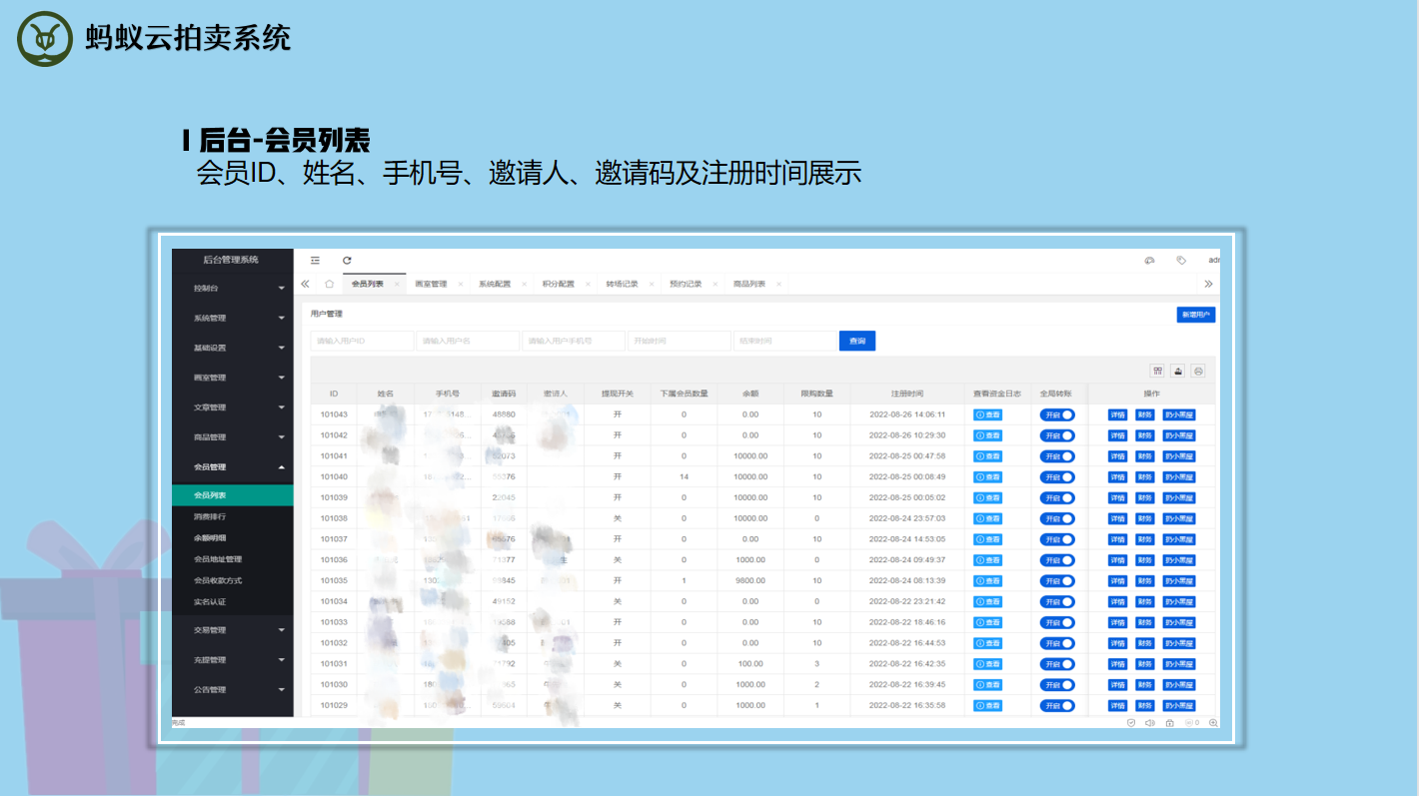Viewport: 1419px width, 796px height.
Task: Collapse the sidebar with the menu-fold icon
Action: pos(315,261)
